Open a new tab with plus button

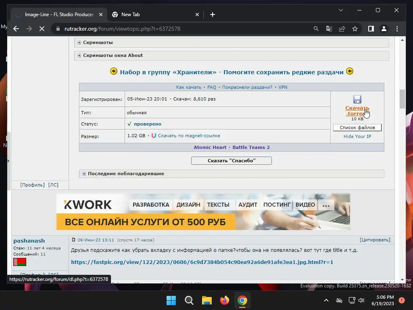[213, 15]
